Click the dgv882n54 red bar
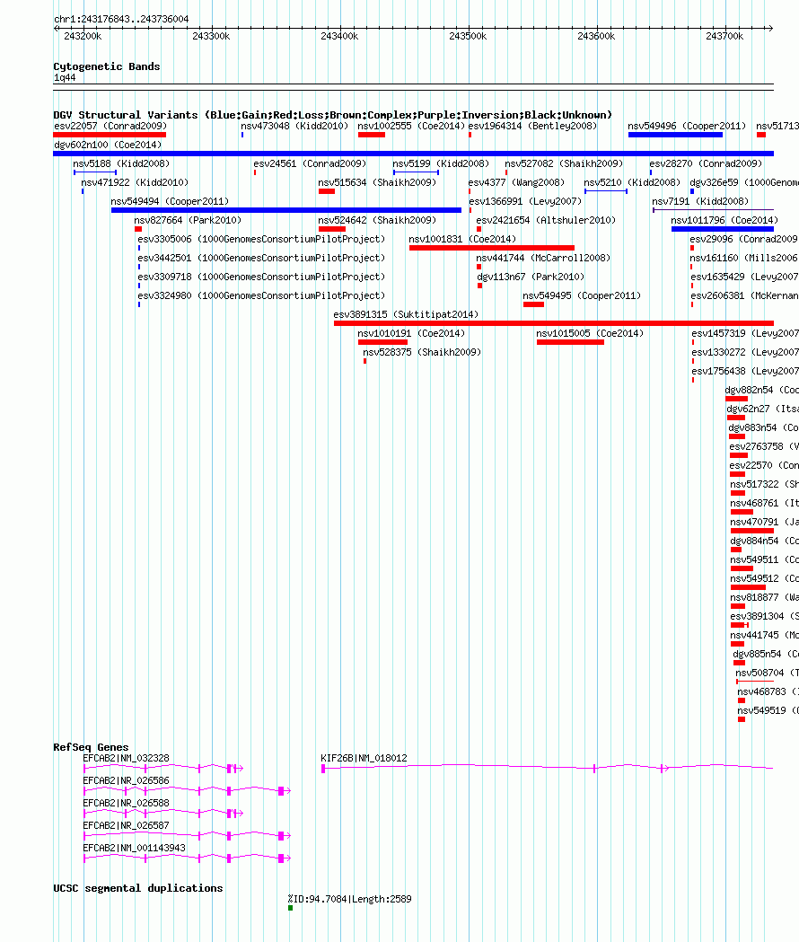Image resolution: width=799 pixels, height=942 pixels. pos(736,399)
